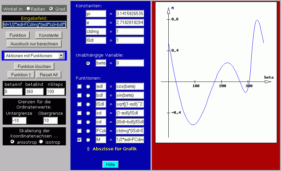Select Radian angle unit
The image size is (281, 171).
pyautogui.click(x=28, y=9)
